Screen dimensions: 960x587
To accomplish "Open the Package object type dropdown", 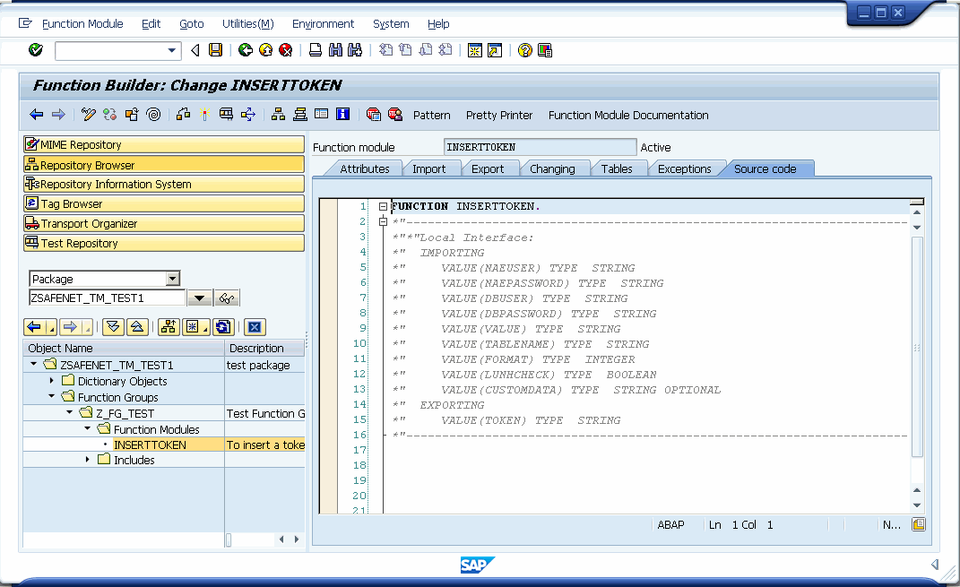I will [x=173, y=279].
